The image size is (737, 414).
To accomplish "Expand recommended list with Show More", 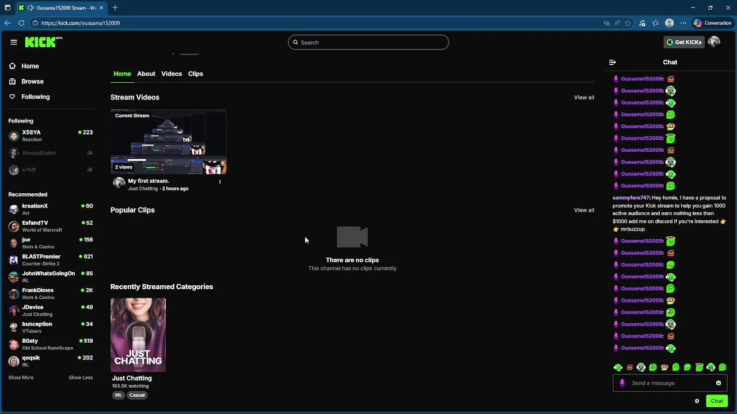I will pyautogui.click(x=21, y=378).
